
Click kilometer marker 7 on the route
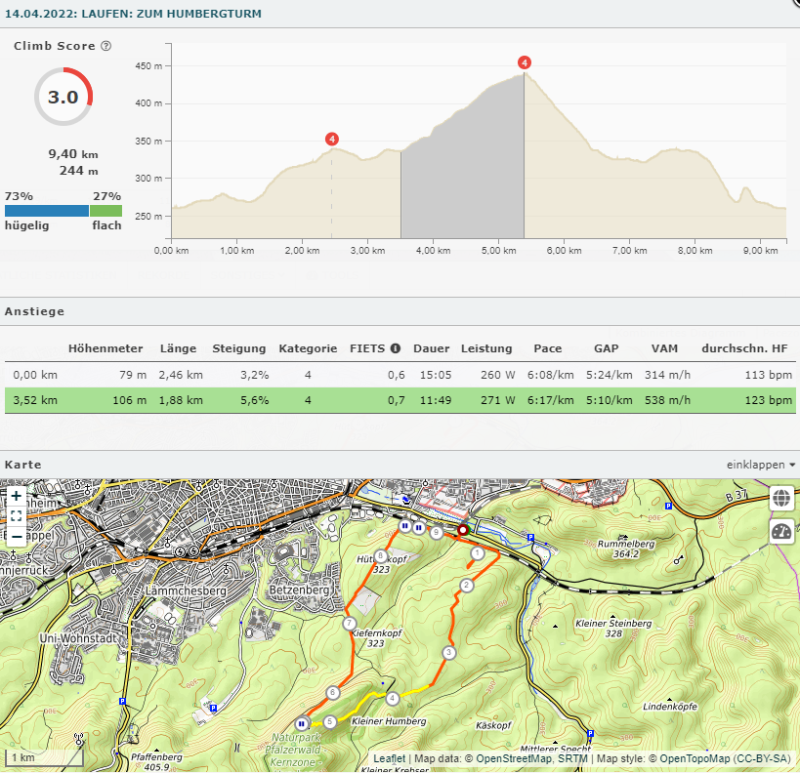pyautogui.click(x=349, y=624)
